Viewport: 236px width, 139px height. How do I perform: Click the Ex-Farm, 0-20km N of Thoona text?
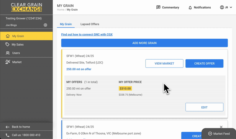click(x=104, y=133)
